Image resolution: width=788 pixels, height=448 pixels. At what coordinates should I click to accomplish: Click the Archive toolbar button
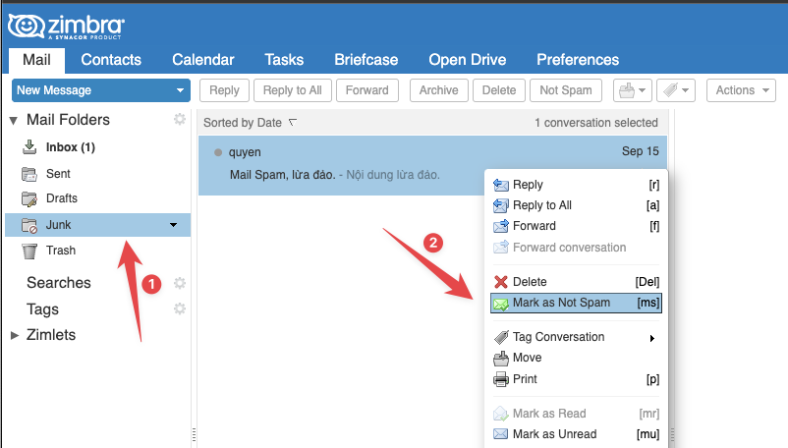coord(439,90)
